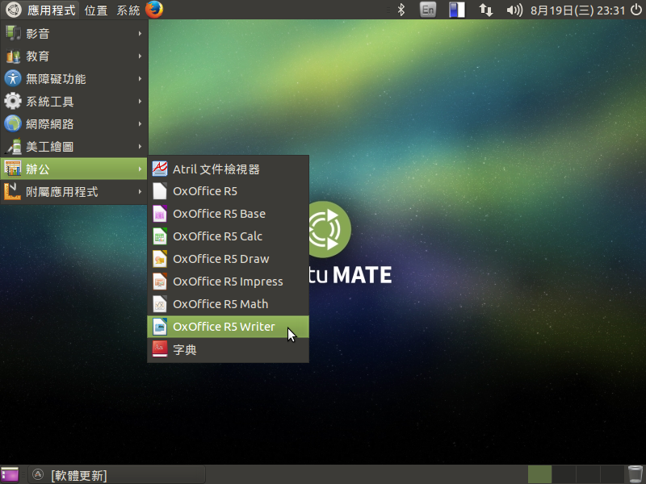Click the power shutdown icon
The height and width of the screenshot is (484, 646).
click(636, 10)
